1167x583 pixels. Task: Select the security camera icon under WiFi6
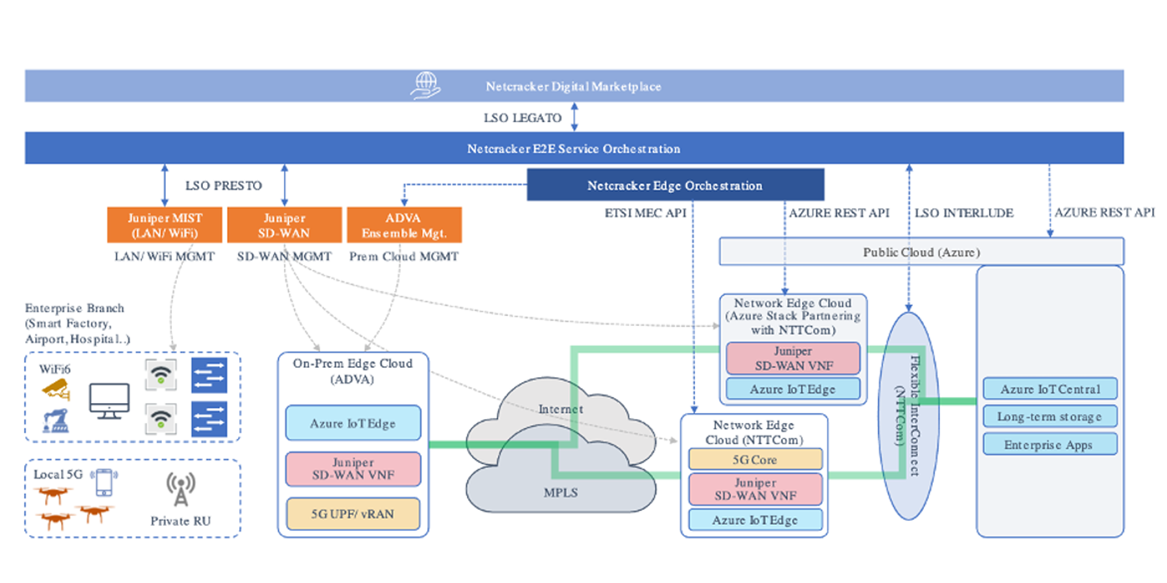[56, 389]
